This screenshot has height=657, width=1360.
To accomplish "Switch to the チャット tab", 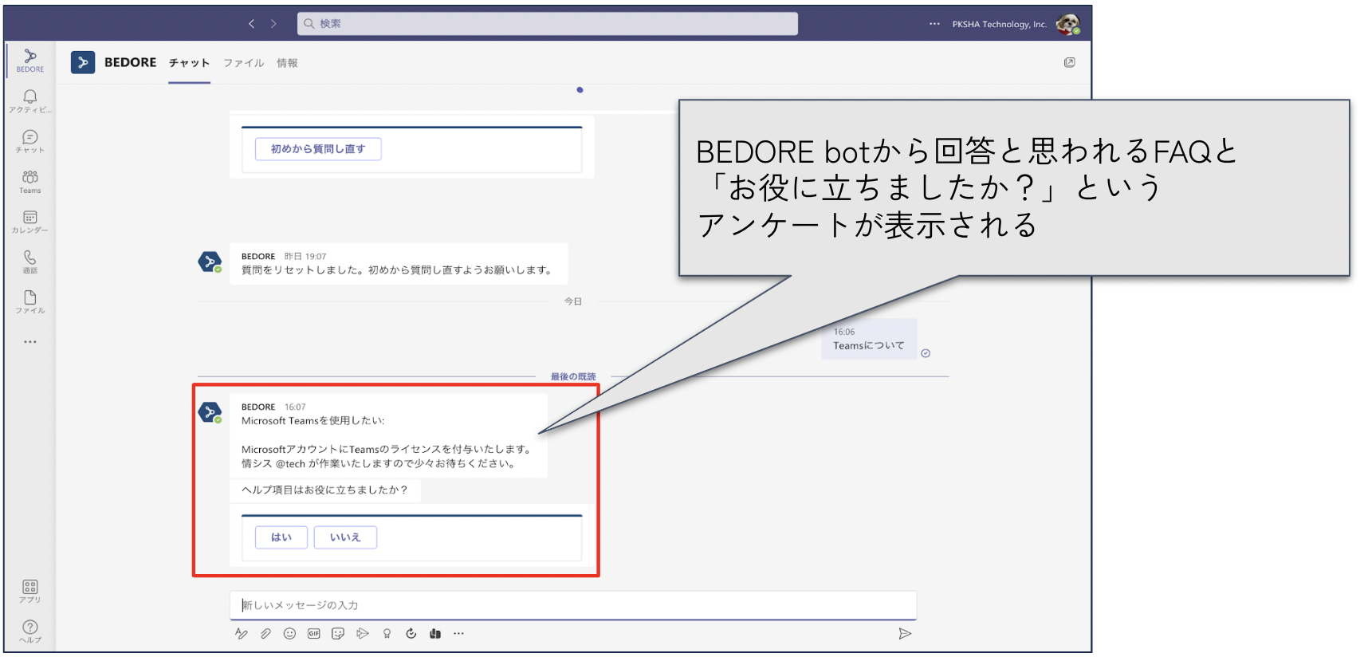I will pyautogui.click(x=189, y=63).
